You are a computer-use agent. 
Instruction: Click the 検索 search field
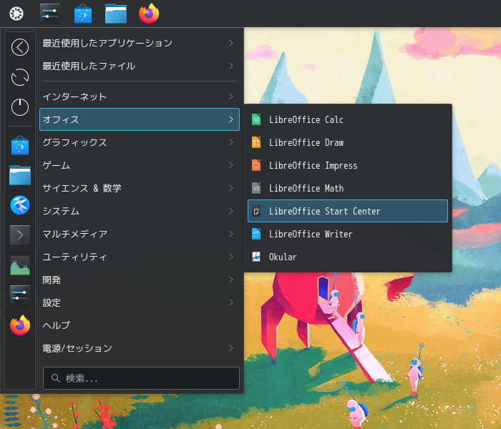141,378
